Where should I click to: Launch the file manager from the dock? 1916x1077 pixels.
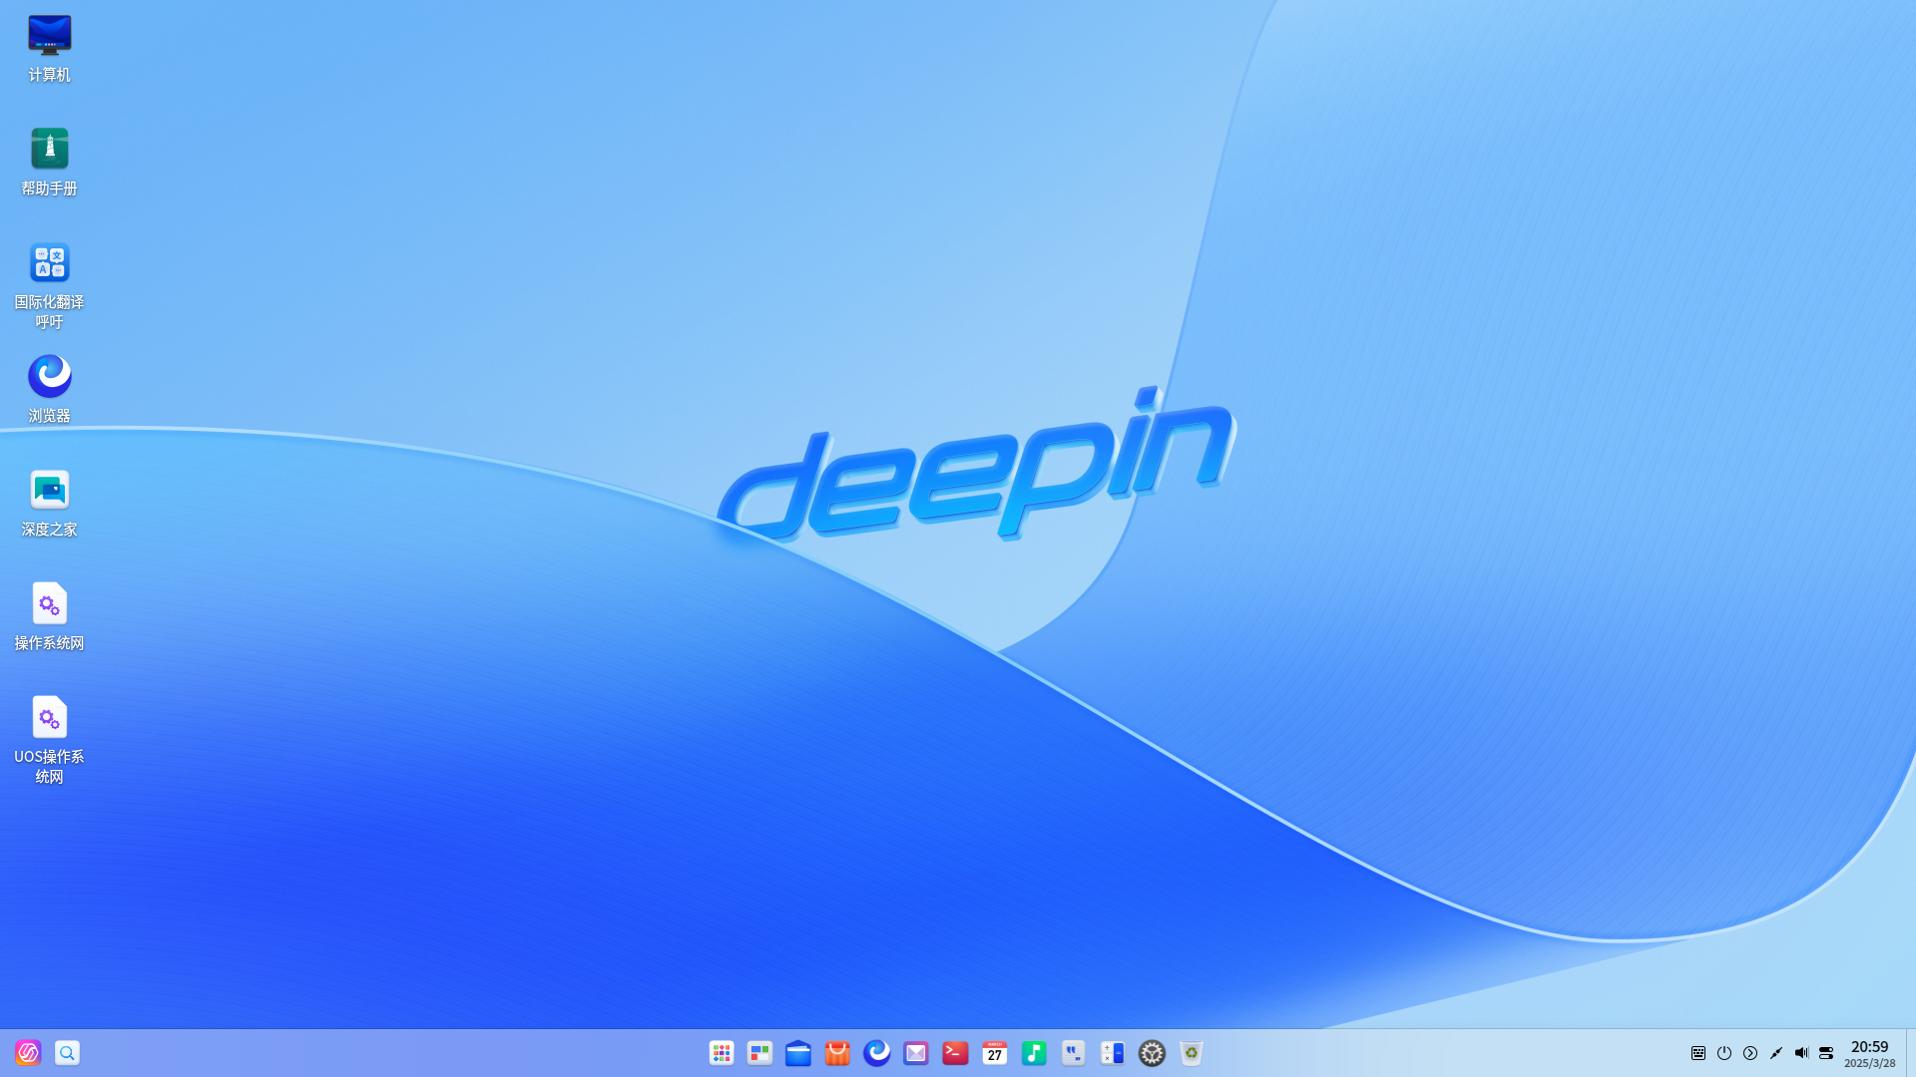pos(798,1053)
